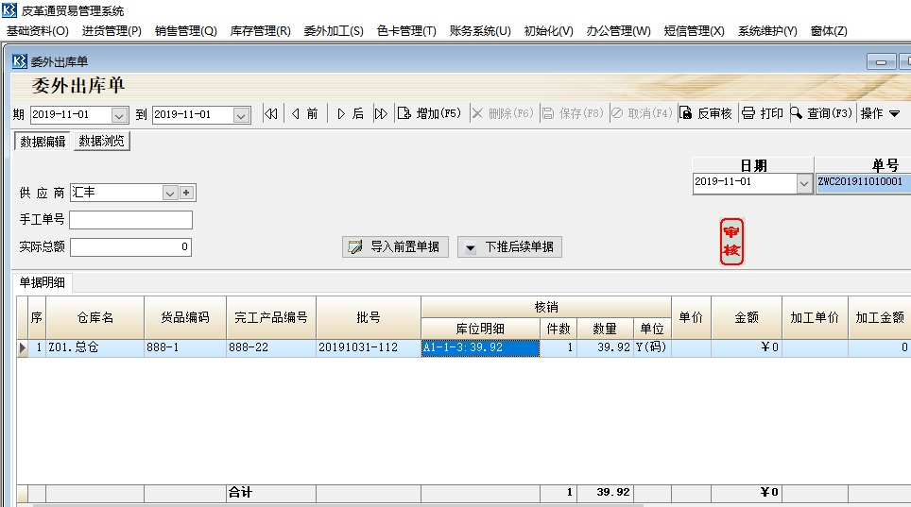Viewport: 911px width, 507px height.
Task: Click the 批号 column header
Action: coord(369,317)
